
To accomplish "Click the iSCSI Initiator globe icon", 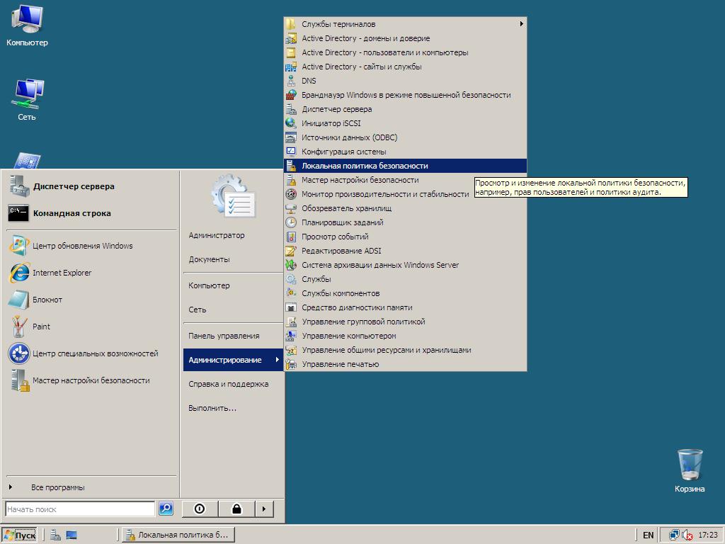I will pos(291,123).
